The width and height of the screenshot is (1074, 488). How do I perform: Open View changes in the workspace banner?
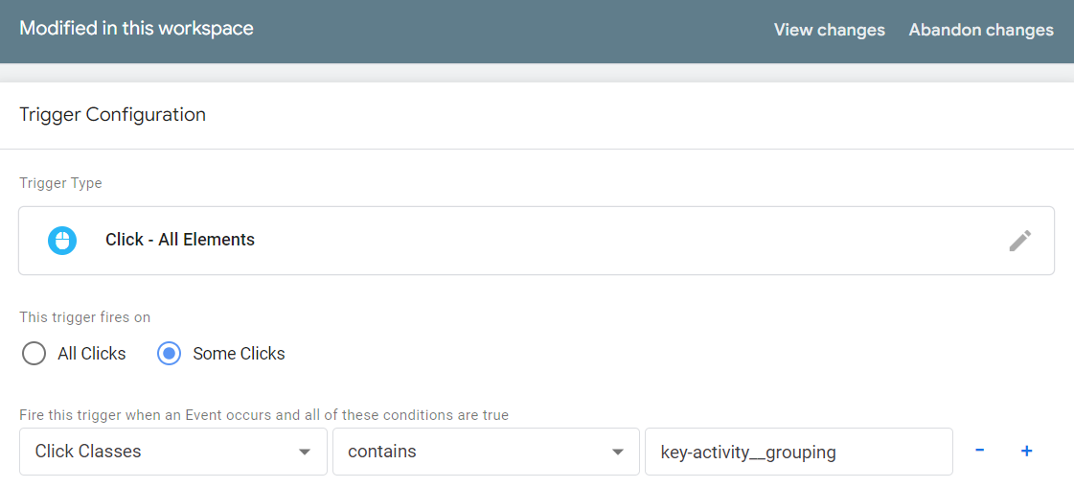pyautogui.click(x=829, y=30)
